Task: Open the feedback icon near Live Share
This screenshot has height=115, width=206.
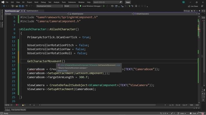Action: click(x=202, y=6)
